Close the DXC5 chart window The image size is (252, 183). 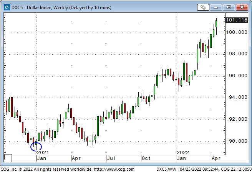pos(242,7)
